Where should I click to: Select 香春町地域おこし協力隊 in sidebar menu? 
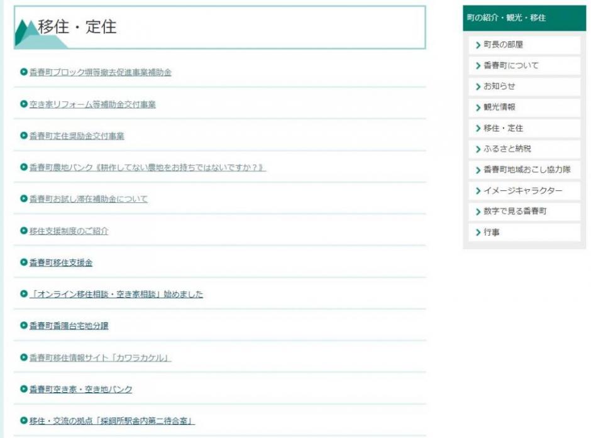point(524,170)
